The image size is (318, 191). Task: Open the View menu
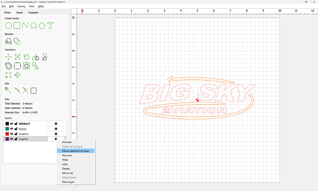pyautogui.click(x=32, y=6)
